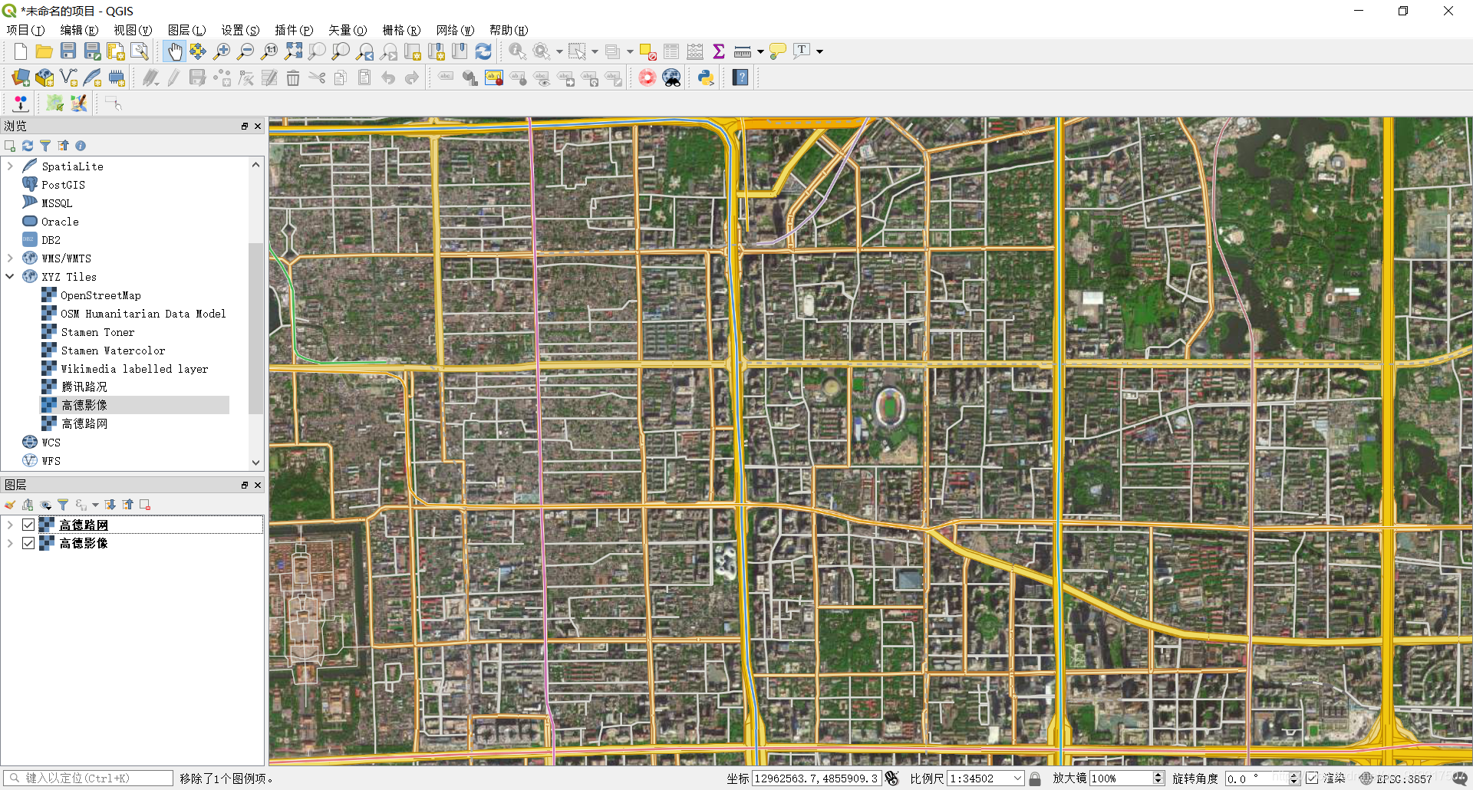This screenshot has width=1473, height=790.
Task: Click the Zoom Full extent icon
Action: click(293, 51)
